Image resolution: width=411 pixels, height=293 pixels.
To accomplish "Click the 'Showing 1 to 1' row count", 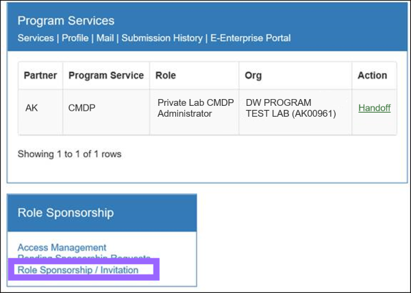I will tap(69, 154).
